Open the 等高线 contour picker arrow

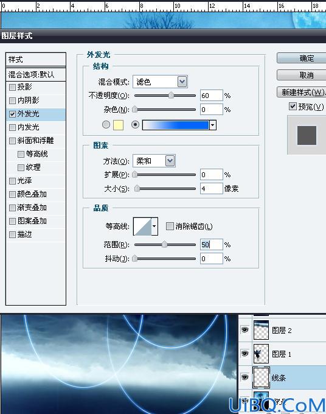coord(154,226)
